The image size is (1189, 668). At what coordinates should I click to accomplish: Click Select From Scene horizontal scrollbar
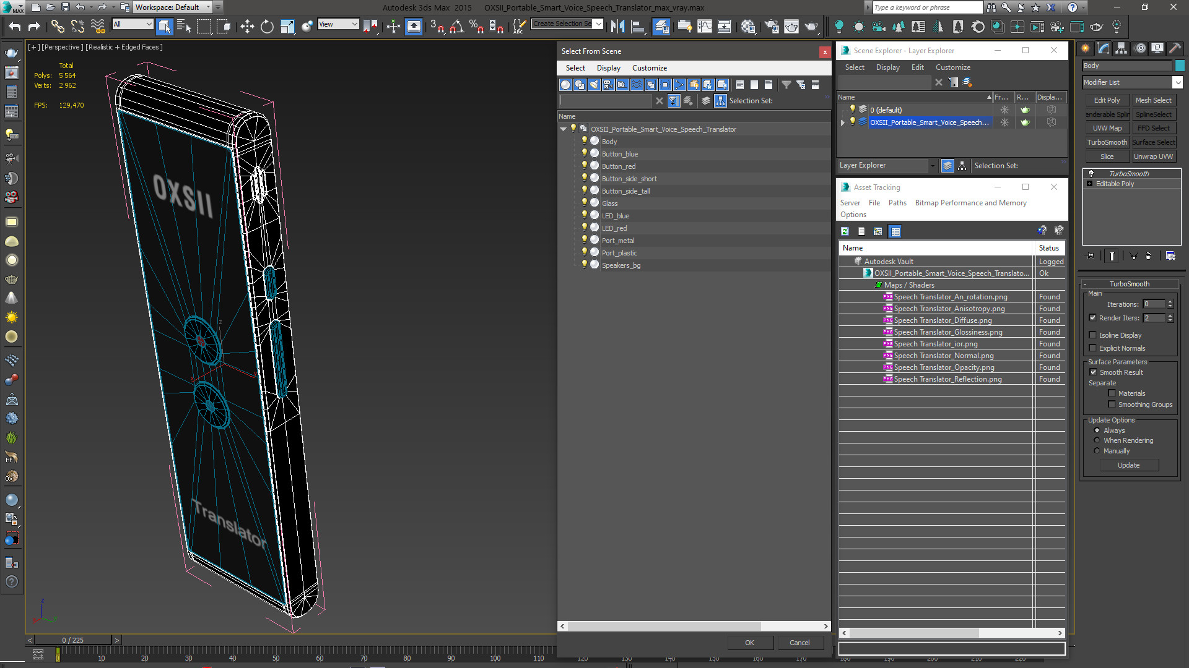[x=663, y=626]
